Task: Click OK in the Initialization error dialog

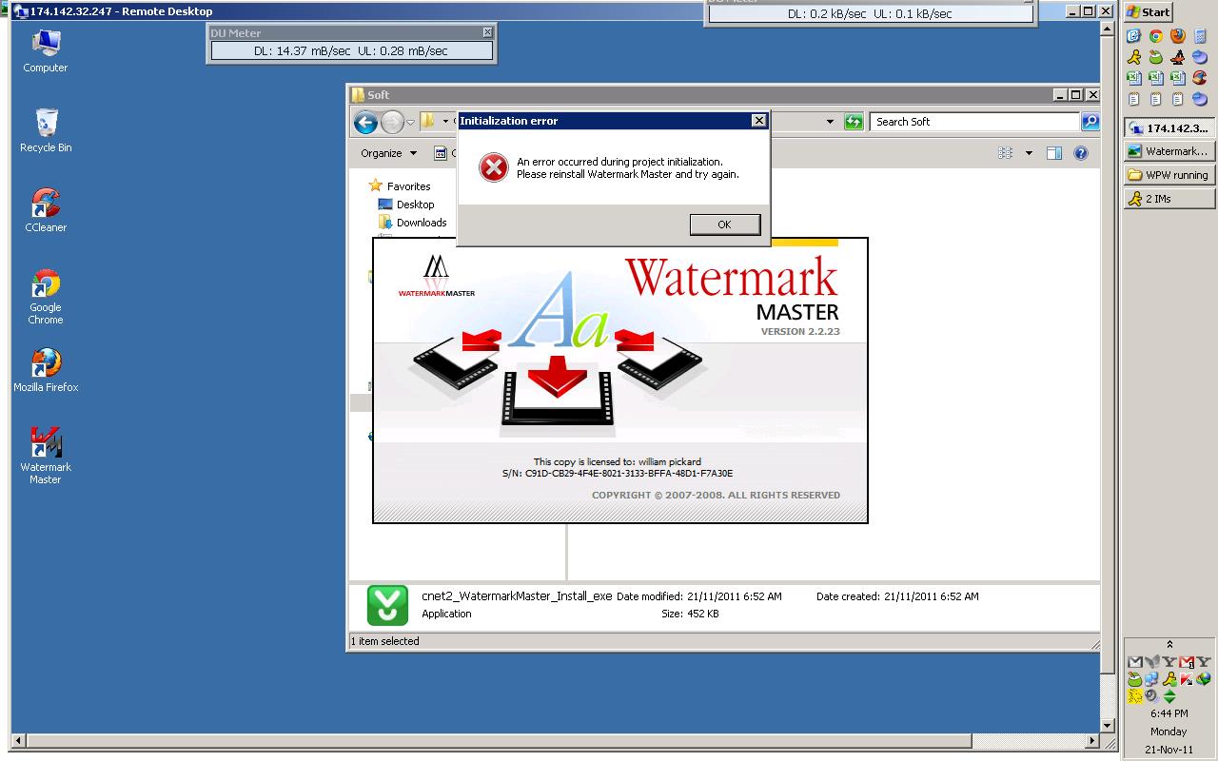Action: (x=724, y=224)
